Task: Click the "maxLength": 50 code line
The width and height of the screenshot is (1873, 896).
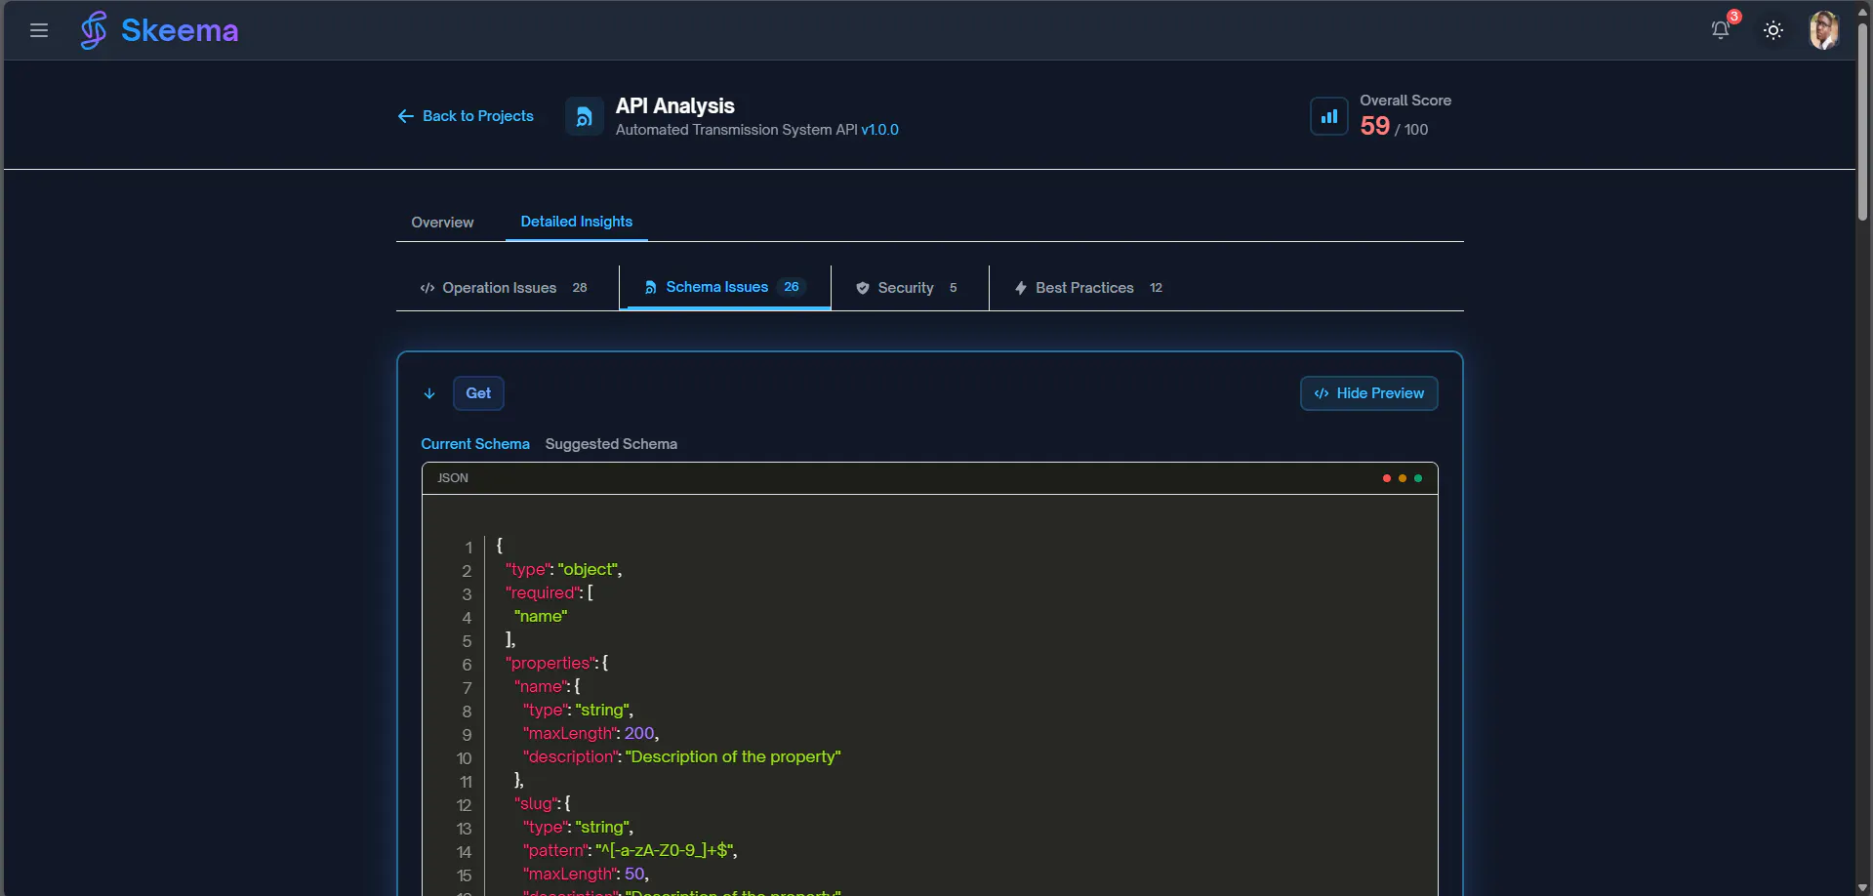Action: 586,874
